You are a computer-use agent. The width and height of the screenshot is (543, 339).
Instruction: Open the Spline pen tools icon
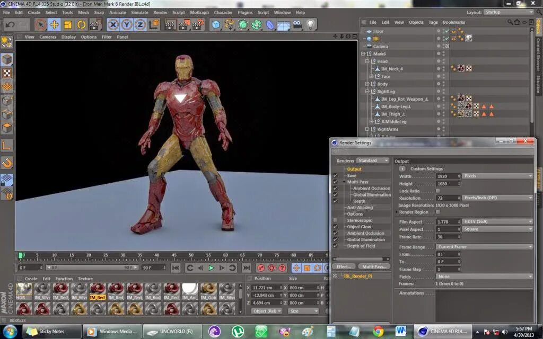(229, 24)
